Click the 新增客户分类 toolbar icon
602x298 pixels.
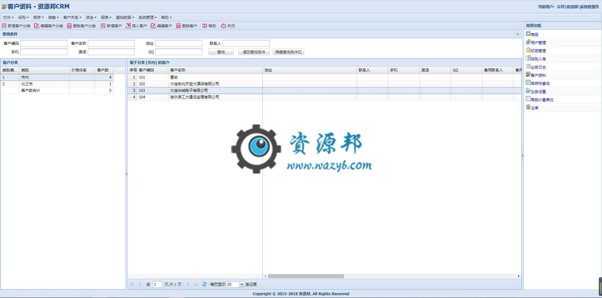pyautogui.click(x=4, y=26)
